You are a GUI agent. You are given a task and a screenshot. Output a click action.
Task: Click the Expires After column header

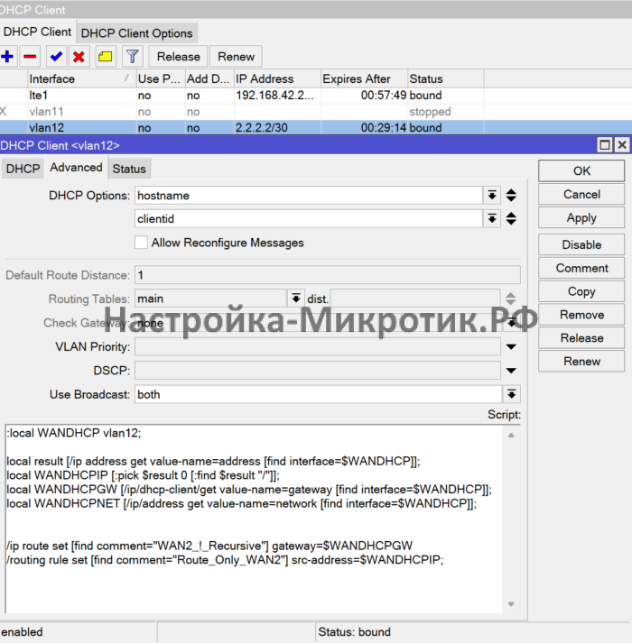364,78
